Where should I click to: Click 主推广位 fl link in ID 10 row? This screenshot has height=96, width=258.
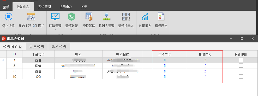[165, 77]
